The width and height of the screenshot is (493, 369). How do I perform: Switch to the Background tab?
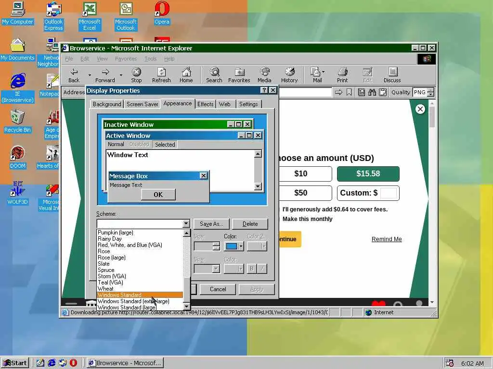[107, 104]
